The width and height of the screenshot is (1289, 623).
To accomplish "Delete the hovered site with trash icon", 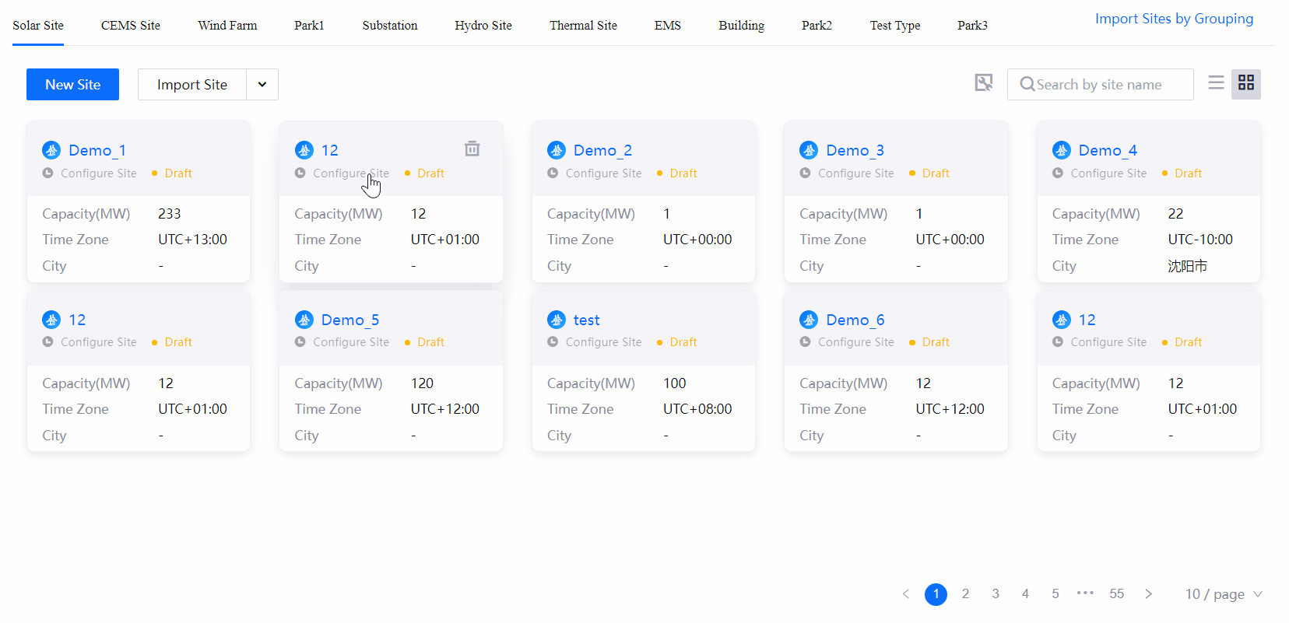I will click(472, 149).
